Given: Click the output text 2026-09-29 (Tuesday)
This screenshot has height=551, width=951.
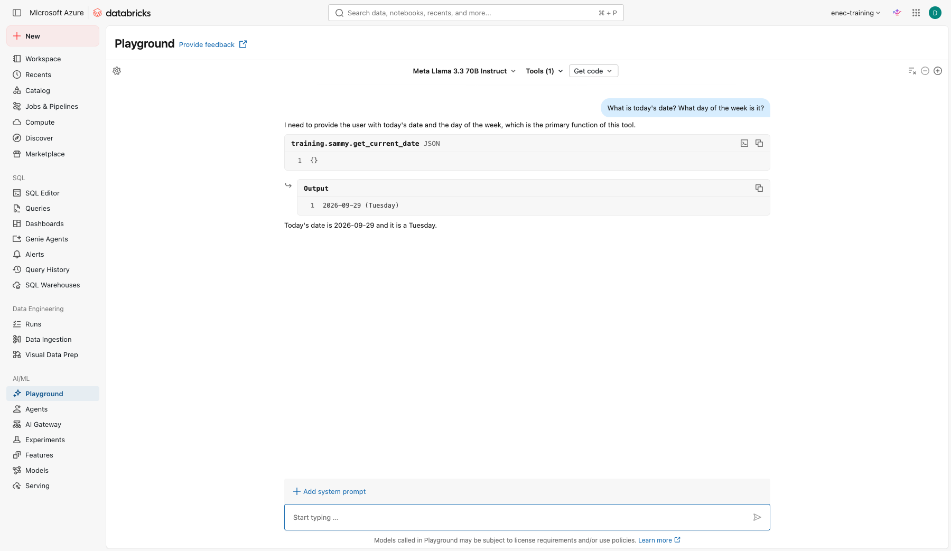Looking at the screenshot, I should click(x=361, y=206).
